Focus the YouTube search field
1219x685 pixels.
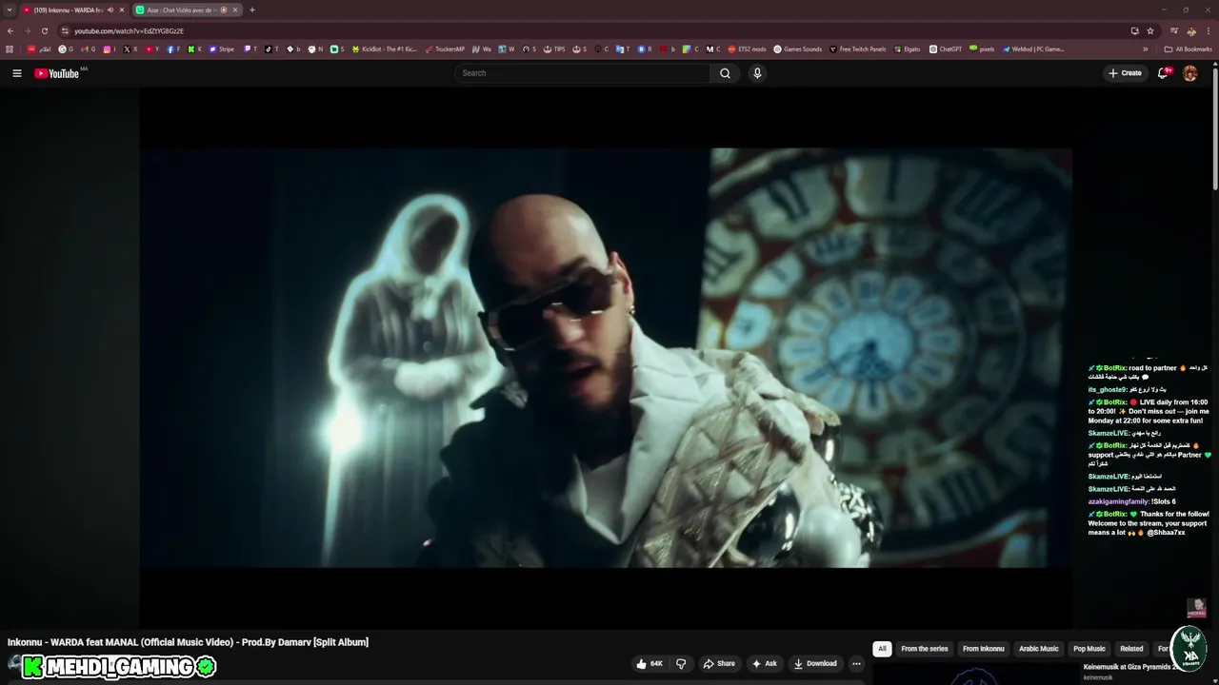pos(583,73)
